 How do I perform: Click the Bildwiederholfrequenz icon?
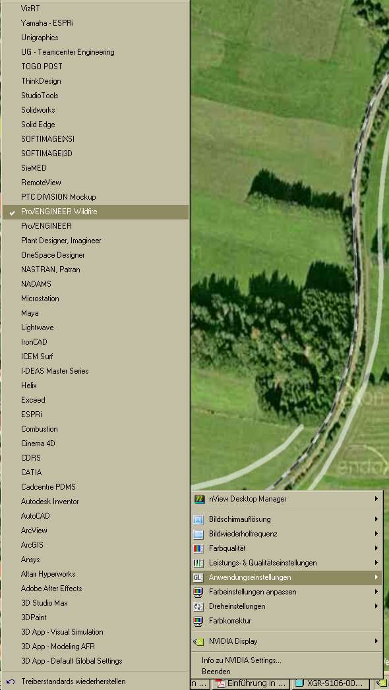[x=198, y=534]
